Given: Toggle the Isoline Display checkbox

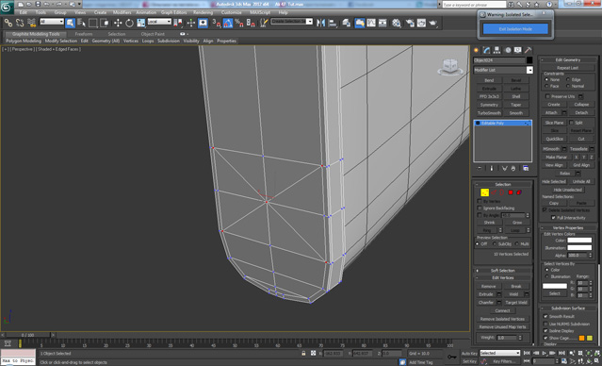Looking at the screenshot, I should 545,331.
